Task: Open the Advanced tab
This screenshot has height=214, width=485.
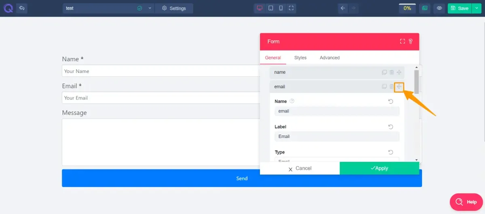Action: tap(330, 58)
